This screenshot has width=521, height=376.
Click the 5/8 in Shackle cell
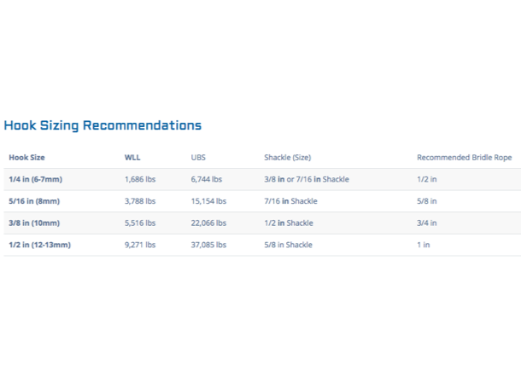[x=289, y=245]
